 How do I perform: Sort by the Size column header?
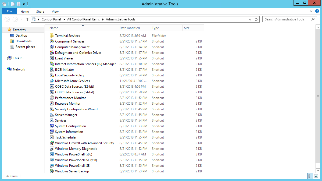[193, 28]
